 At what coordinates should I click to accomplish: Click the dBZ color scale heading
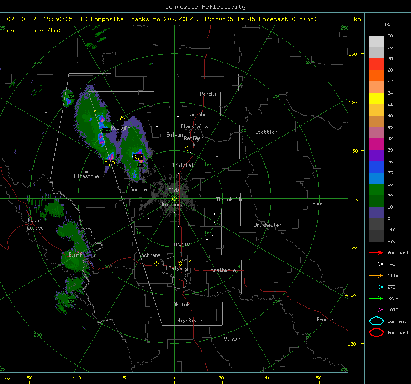387,24
